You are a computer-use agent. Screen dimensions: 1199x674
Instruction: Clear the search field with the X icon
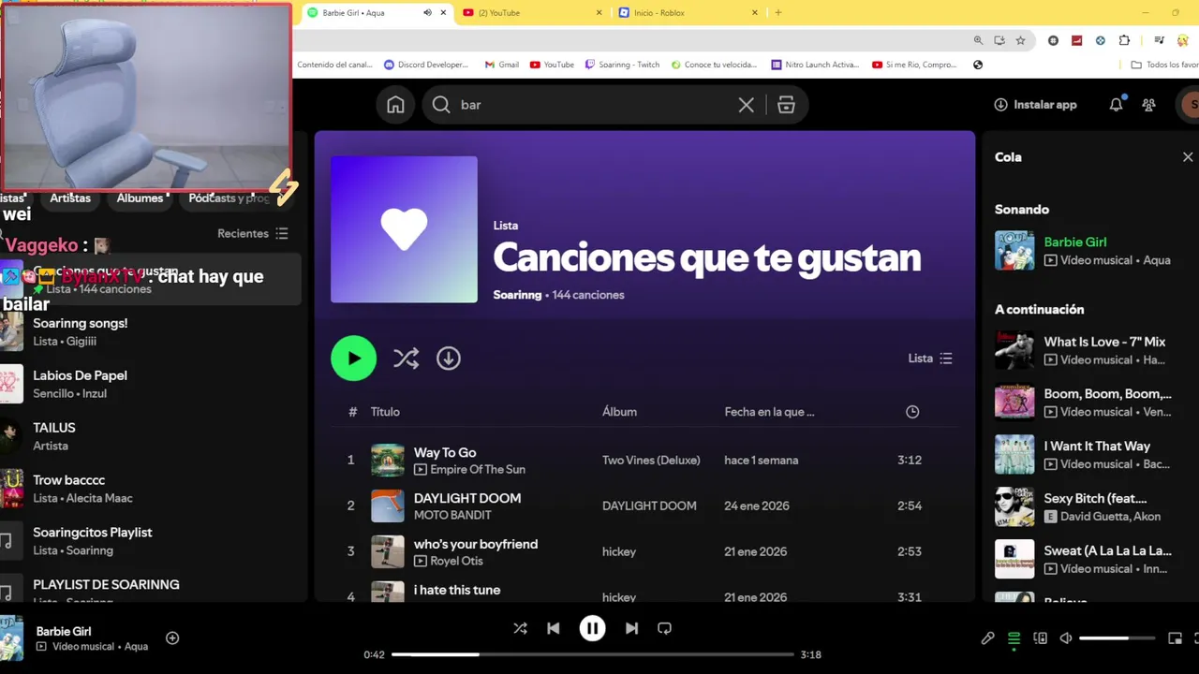(746, 105)
